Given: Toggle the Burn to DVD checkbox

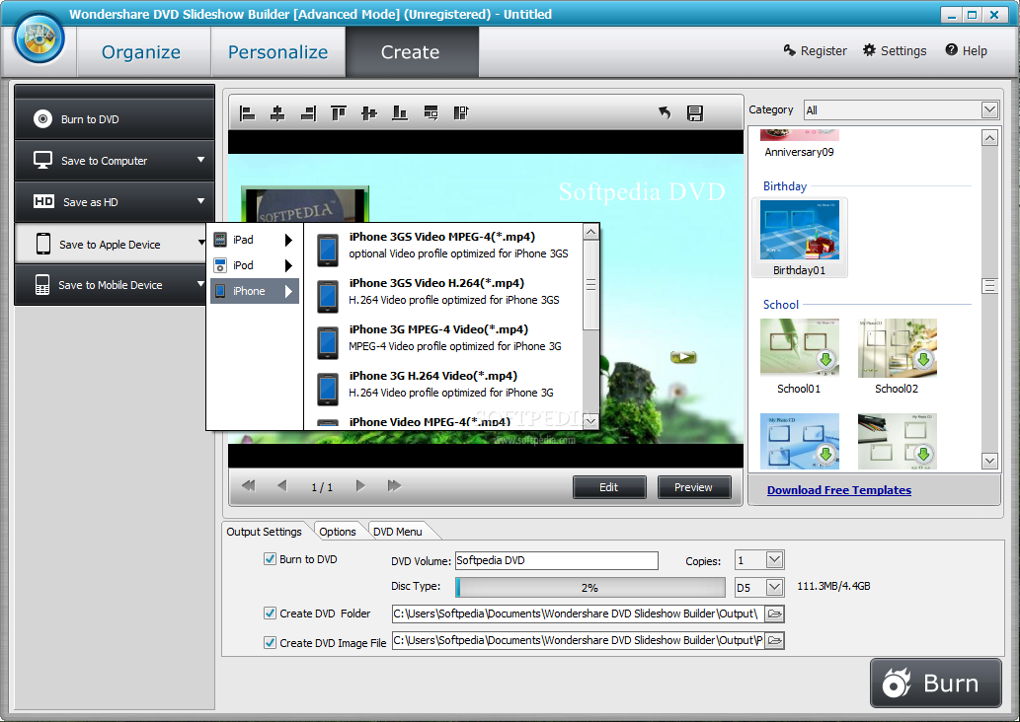Looking at the screenshot, I should pyautogui.click(x=270, y=559).
